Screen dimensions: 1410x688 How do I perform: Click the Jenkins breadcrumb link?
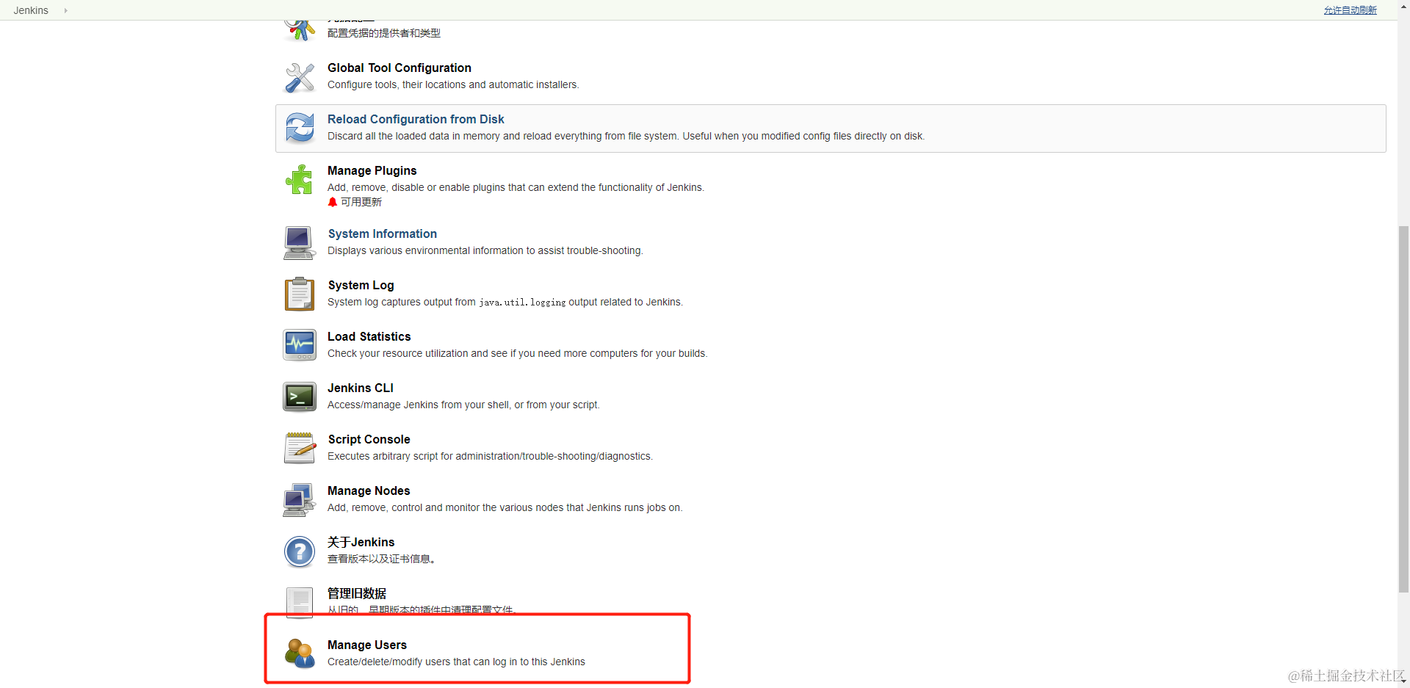(31, 10)
